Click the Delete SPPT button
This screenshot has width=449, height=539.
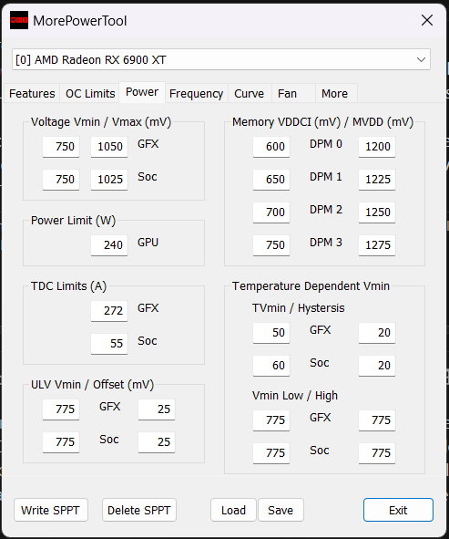pos(139,510)
